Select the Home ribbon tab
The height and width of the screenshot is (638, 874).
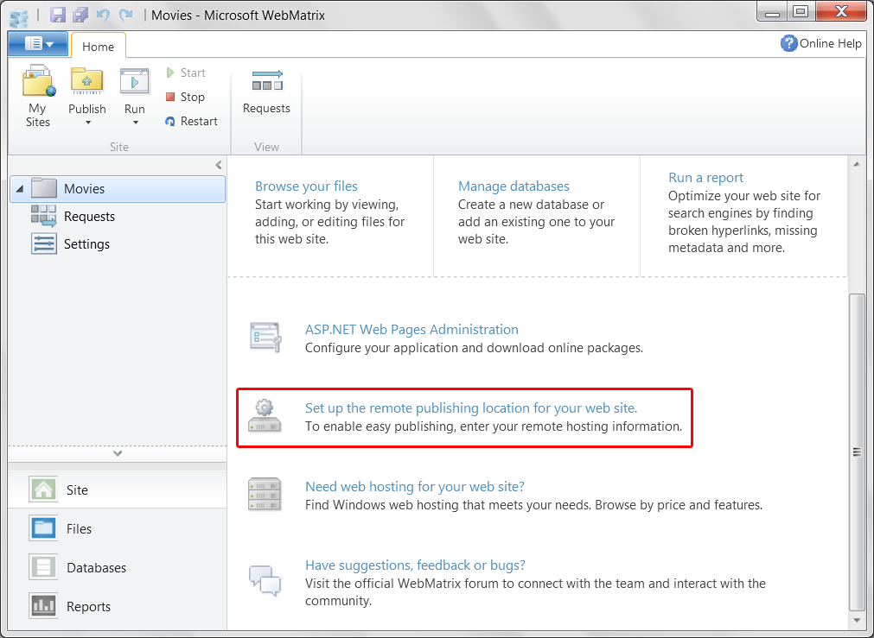[98, 47]
